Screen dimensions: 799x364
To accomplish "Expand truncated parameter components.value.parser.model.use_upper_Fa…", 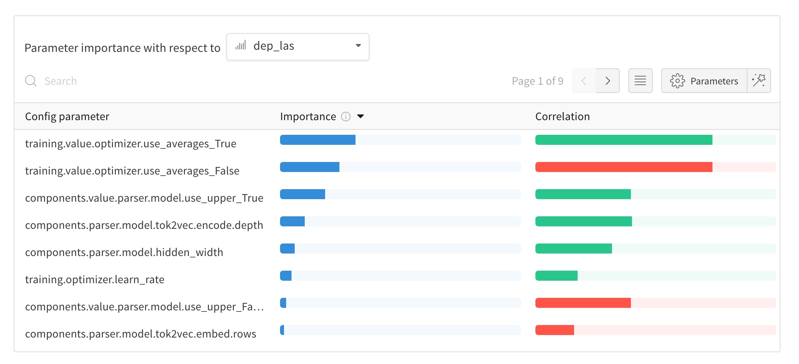I will (144, 306).
